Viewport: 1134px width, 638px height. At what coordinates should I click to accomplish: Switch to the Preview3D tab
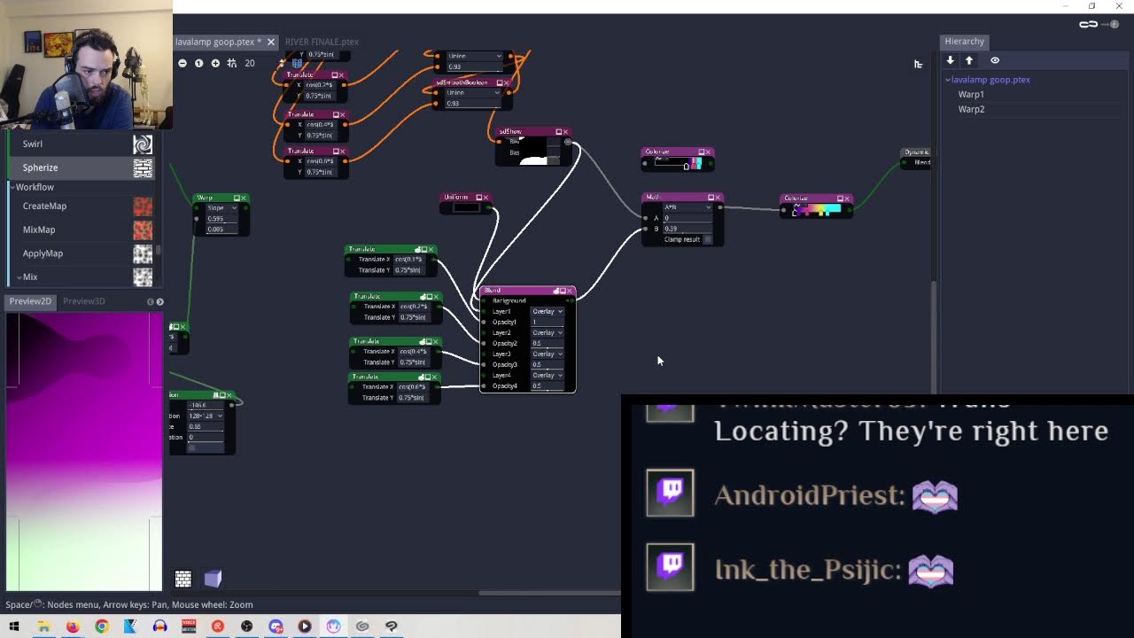pyautogui.click(x=83, y=301)
